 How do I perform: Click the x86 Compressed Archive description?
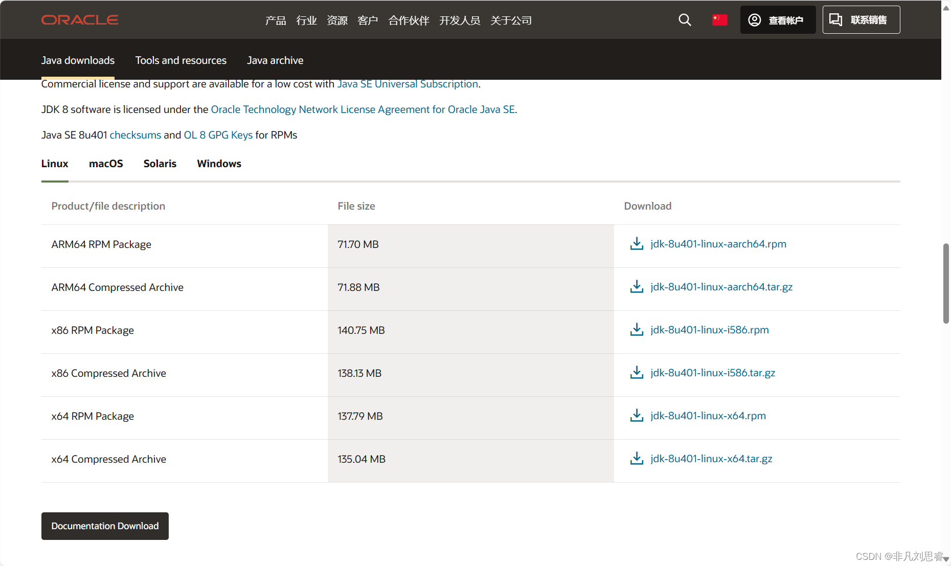[108, 373]
